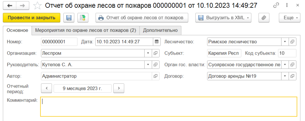Add document to favorites with star icon
This screenshot has width=305, height=121.
coord(37,6)
